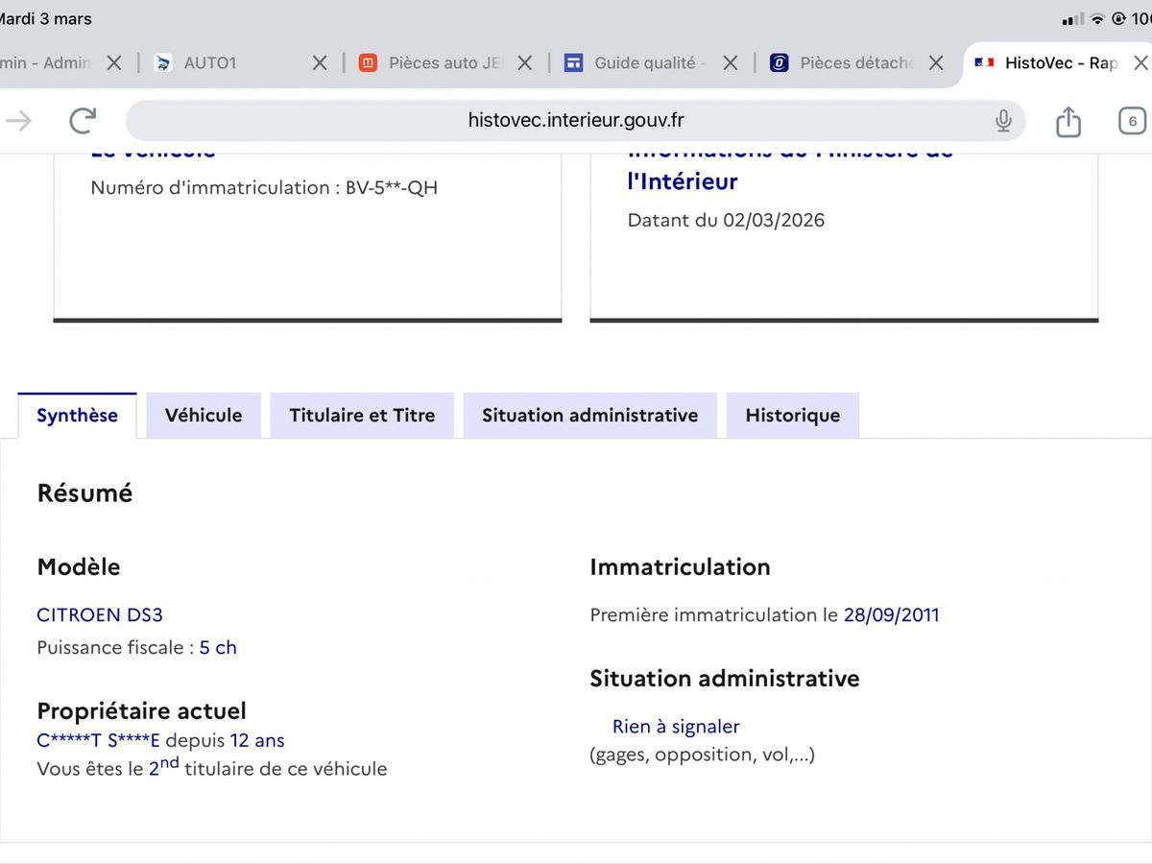Viewport: 1152px width, 864px height.
Task: Open the Historique tab
Action: [x=792, y=416]
